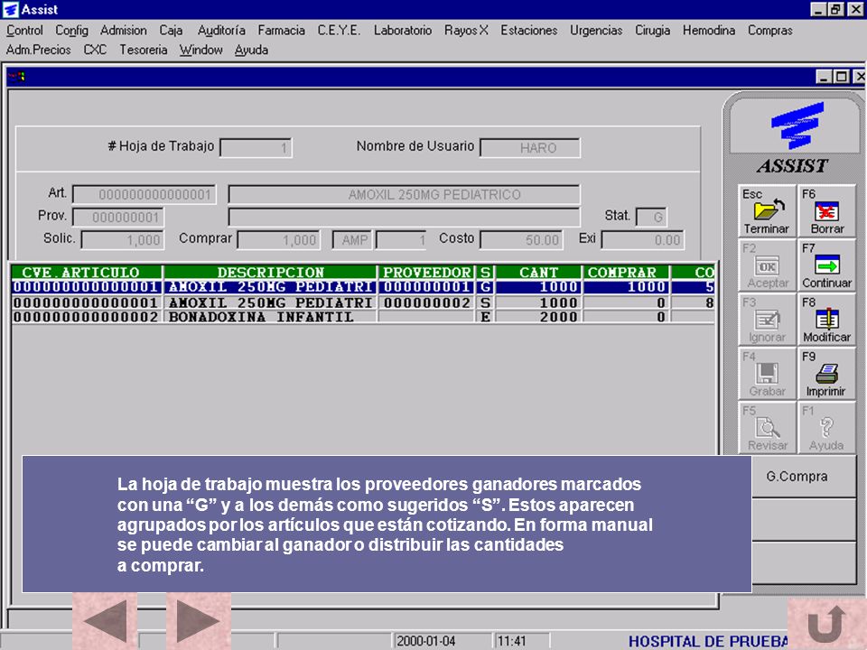Open the Estaciones menu

(x=528, y=31)
